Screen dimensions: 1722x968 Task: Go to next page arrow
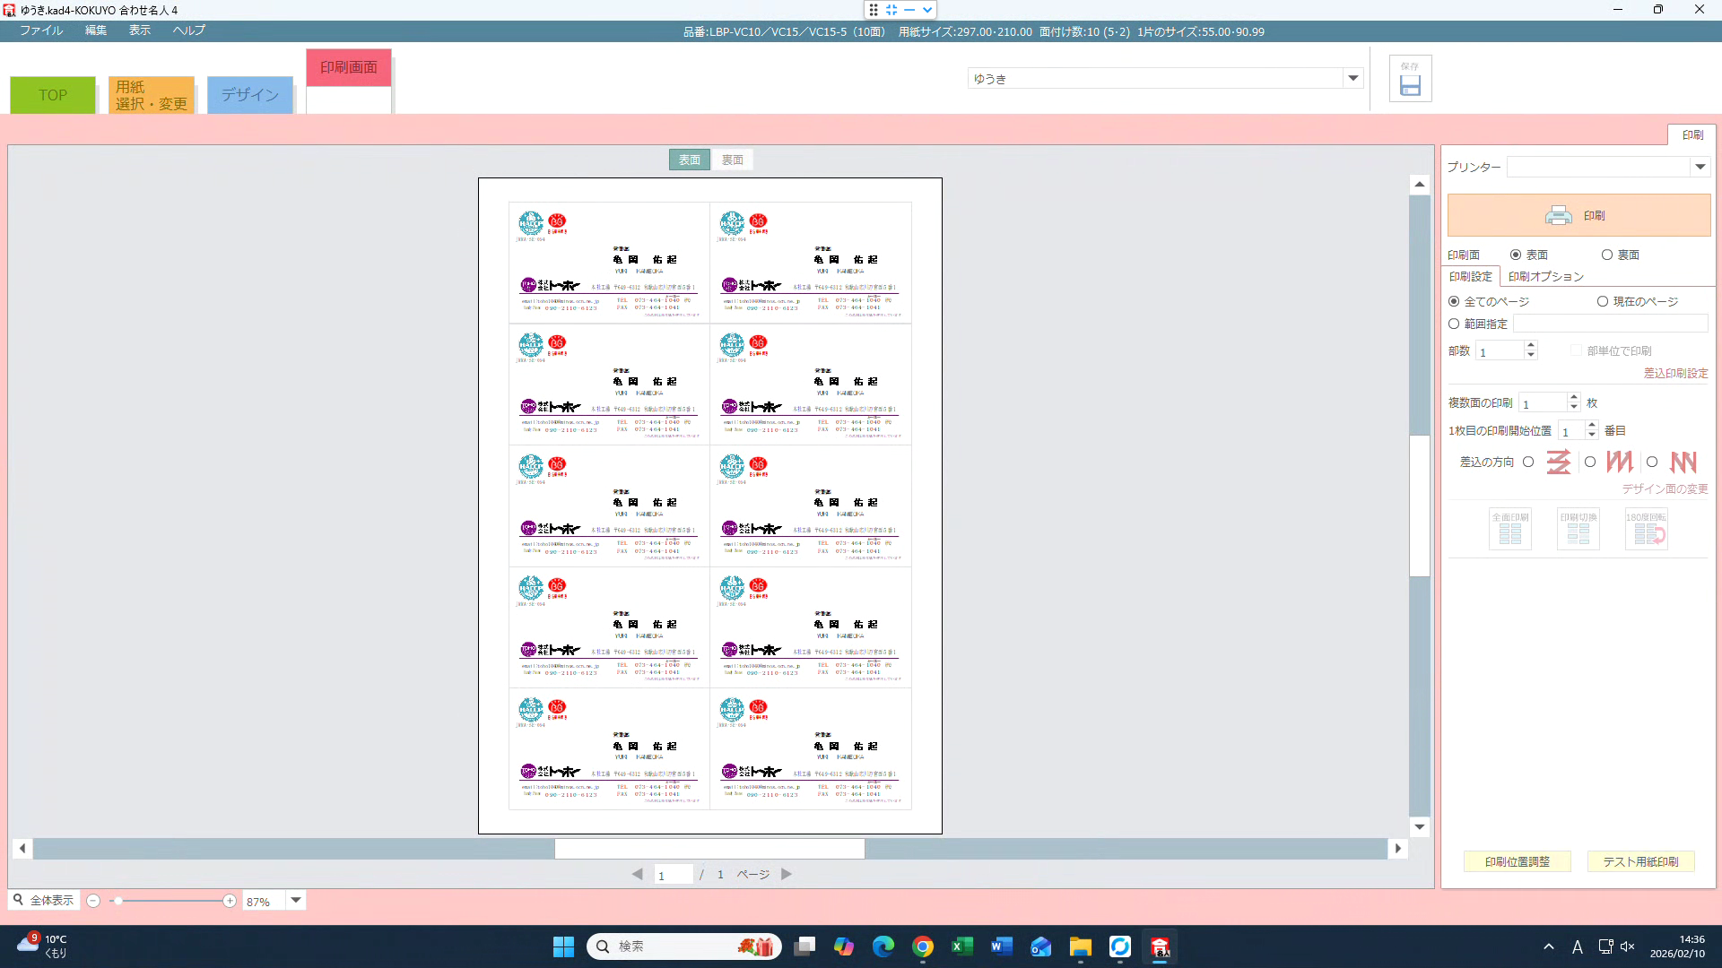click(x=787, y=874)
